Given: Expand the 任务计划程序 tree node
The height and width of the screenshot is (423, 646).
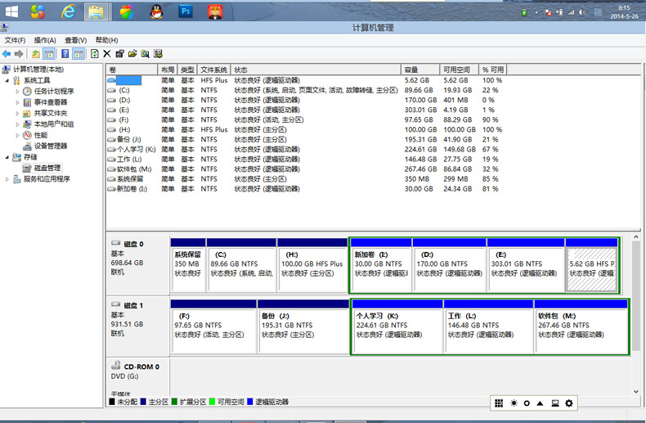Looking at the screenshot, I should pos(17,92).
